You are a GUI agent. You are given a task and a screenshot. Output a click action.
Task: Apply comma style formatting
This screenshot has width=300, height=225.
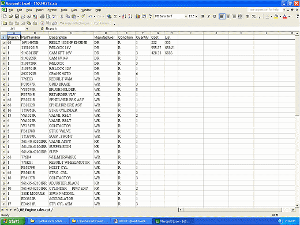click(260, 17)
